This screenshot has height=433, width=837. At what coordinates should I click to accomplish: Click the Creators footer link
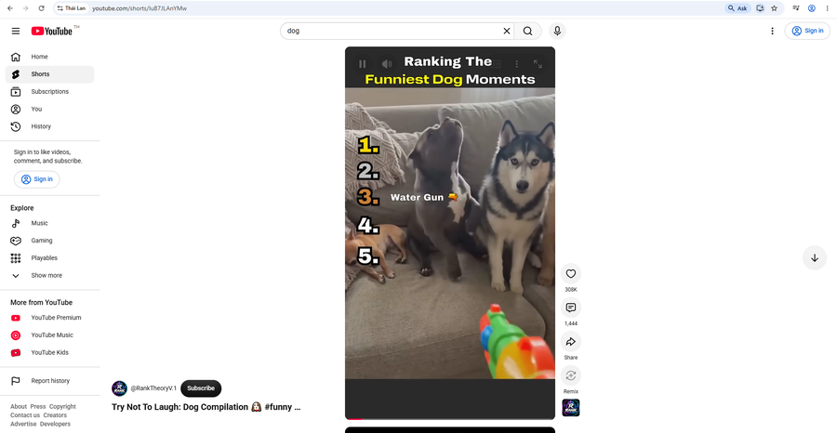click(x=55, y=414)
